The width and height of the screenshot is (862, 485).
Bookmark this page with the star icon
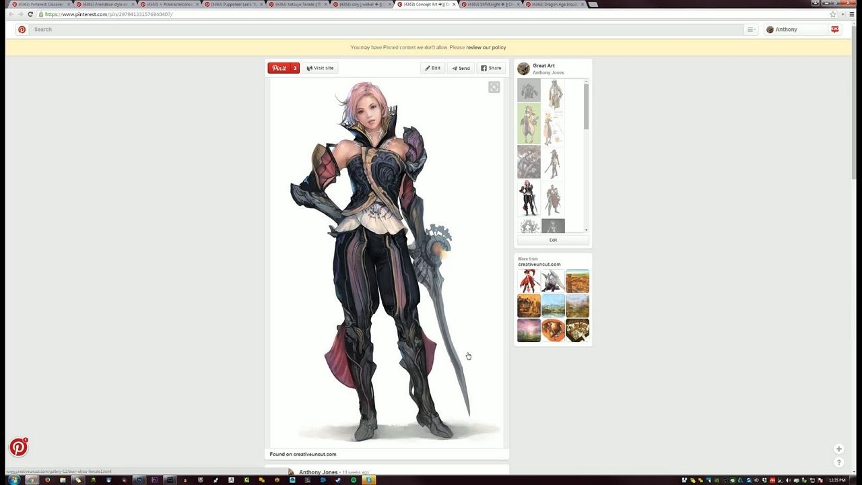coord(833,14)
